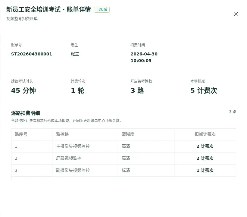Click 2 计费次 in the 主摄像头视频监控 row
This screenshot has width=247, height=217.
[x=205, y=146]
